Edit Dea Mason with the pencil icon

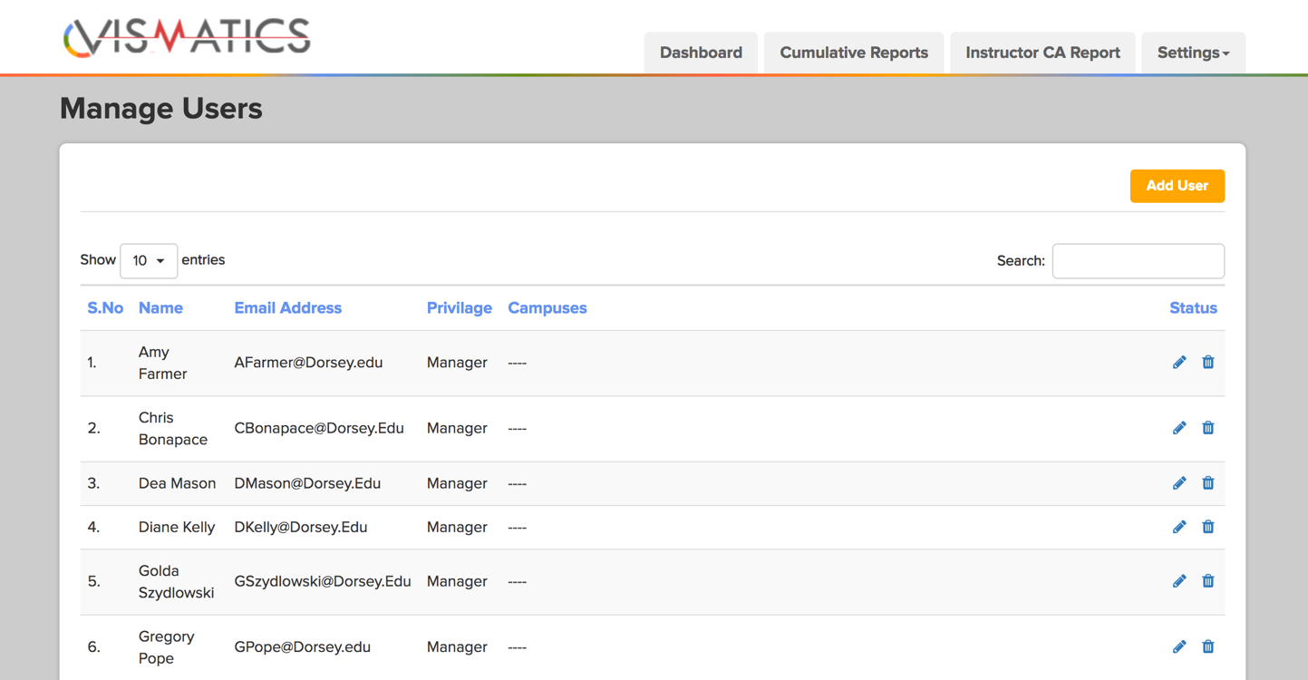pos(1179,483)
